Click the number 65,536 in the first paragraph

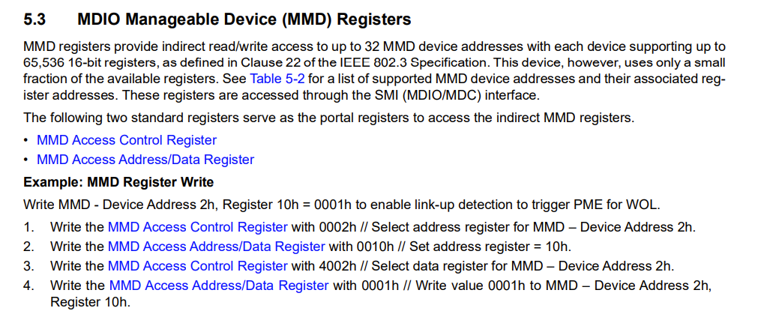(46, 62)
